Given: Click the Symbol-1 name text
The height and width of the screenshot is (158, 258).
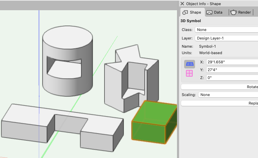Looking at the screenshot, I should point(208,46).
